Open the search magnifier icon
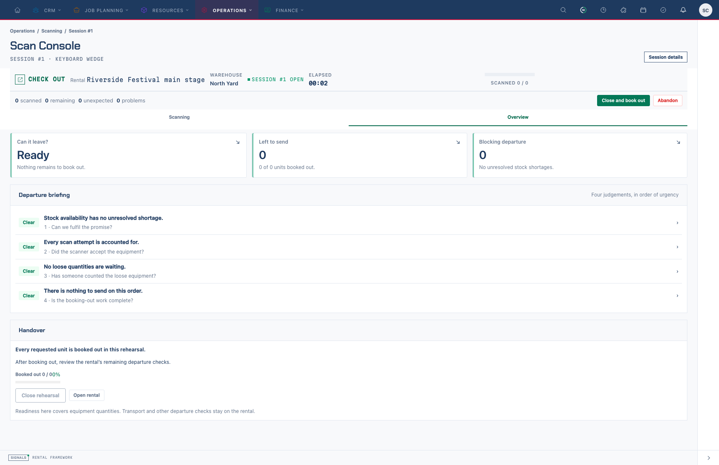Image resolution: width=719 pixels, height=465 pixels. click(563, 10)
